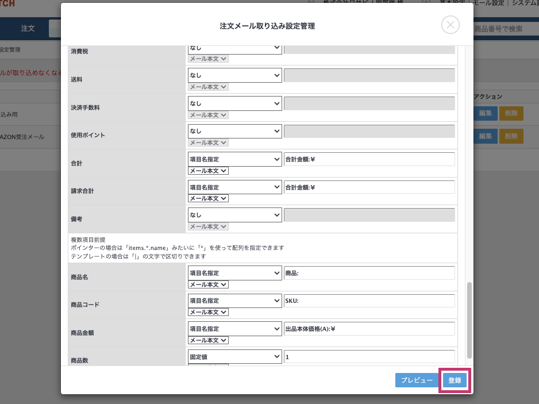Open the 商品コード メール本文 source dropdown
This screenshot has height=404, width=539.
(x=209, y=312)
